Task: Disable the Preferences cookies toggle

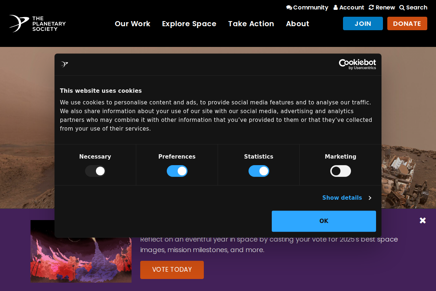Action: (177, 171)
